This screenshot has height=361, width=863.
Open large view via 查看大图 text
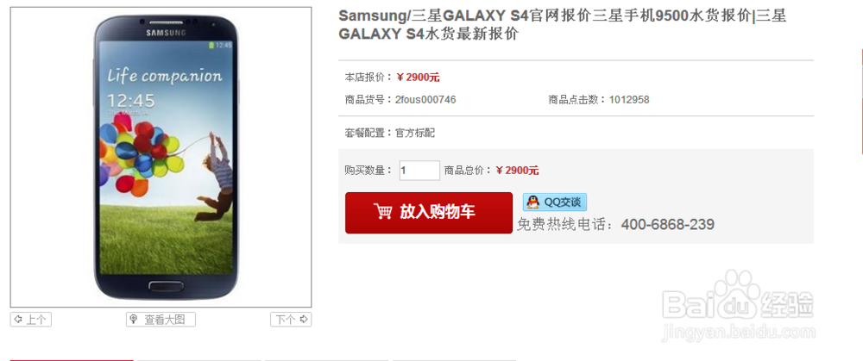pos(165,320)
